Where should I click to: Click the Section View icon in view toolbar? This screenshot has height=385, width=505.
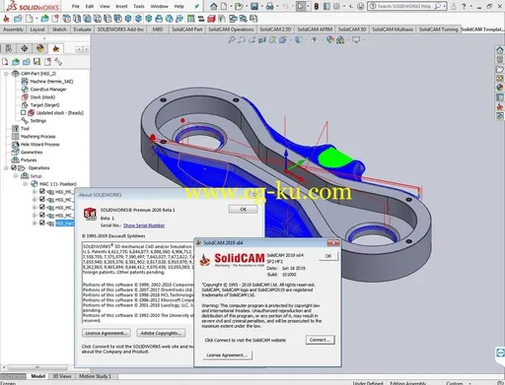pyautogui.click(x=262, y=40)
